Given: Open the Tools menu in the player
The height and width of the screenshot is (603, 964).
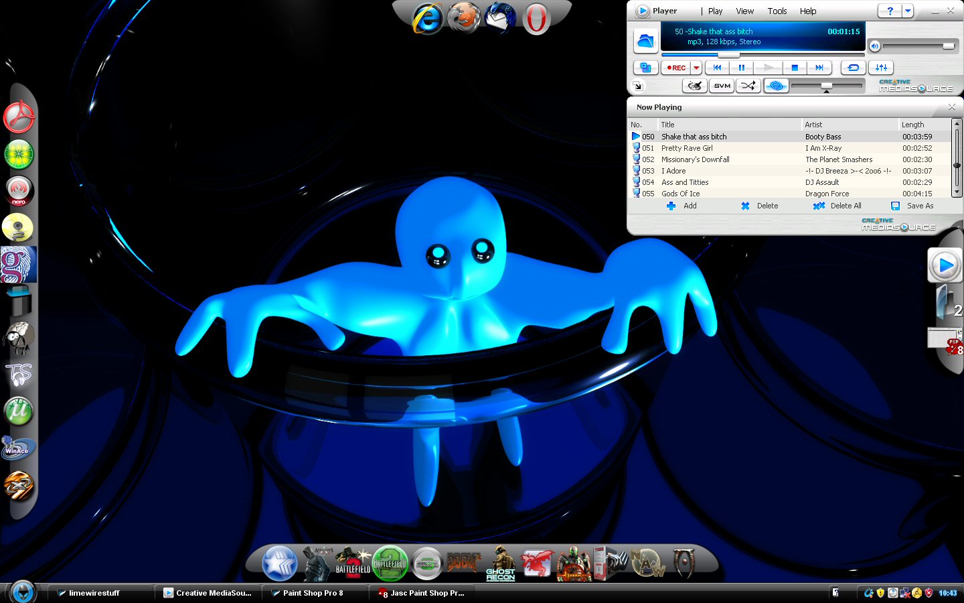Looking at the screenshot, I should (777, 11).
